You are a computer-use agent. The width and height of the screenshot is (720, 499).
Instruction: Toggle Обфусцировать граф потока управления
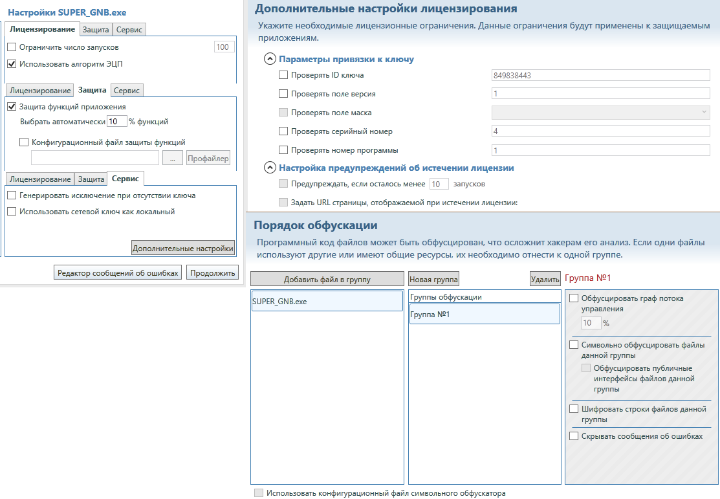[574, 298]
